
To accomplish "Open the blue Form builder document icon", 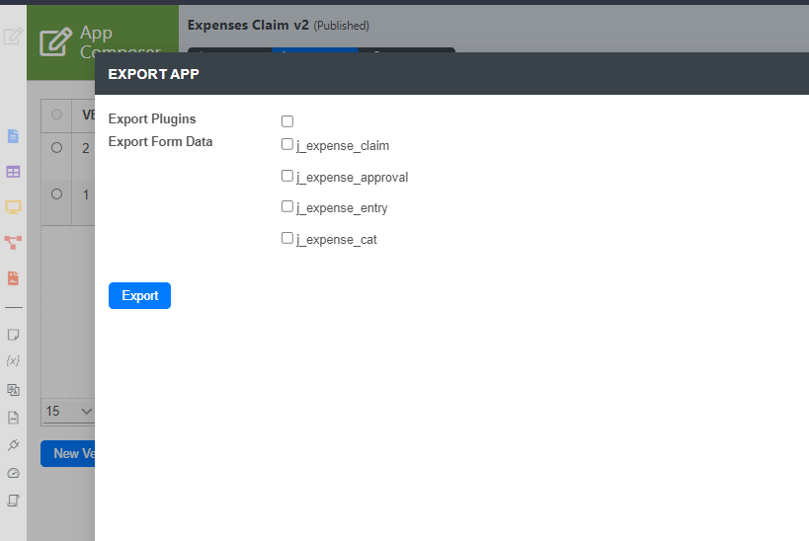I will (13, 136).
